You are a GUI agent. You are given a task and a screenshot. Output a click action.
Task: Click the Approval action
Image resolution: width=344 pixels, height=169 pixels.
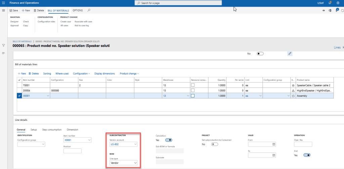coord(14,25)
